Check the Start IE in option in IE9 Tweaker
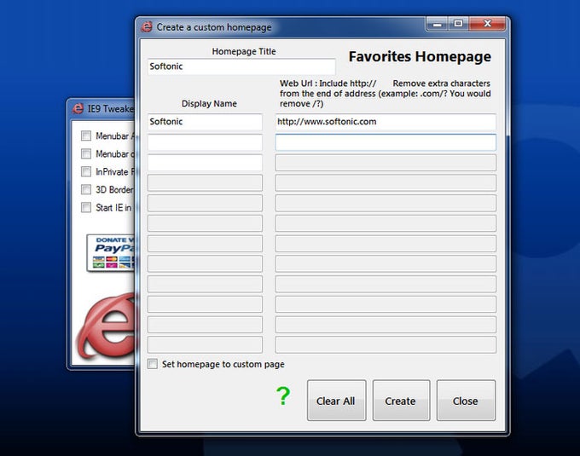 click(86, 207)
